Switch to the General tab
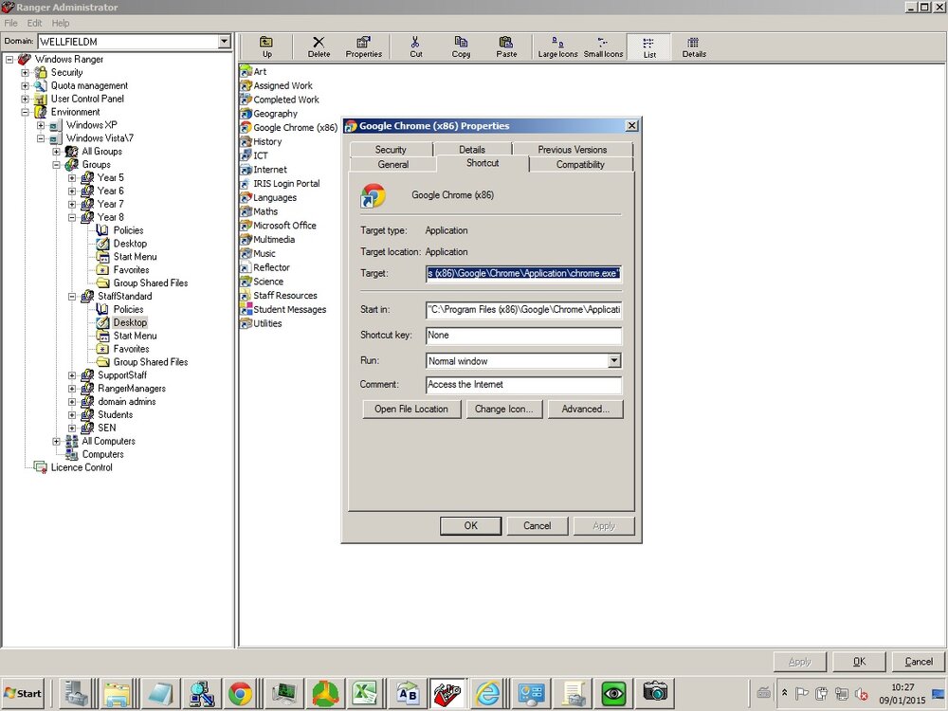Viewport: 948px width, 711px height. [393, 164]
